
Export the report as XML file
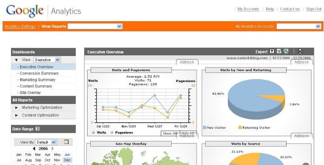tap(279, 51)
